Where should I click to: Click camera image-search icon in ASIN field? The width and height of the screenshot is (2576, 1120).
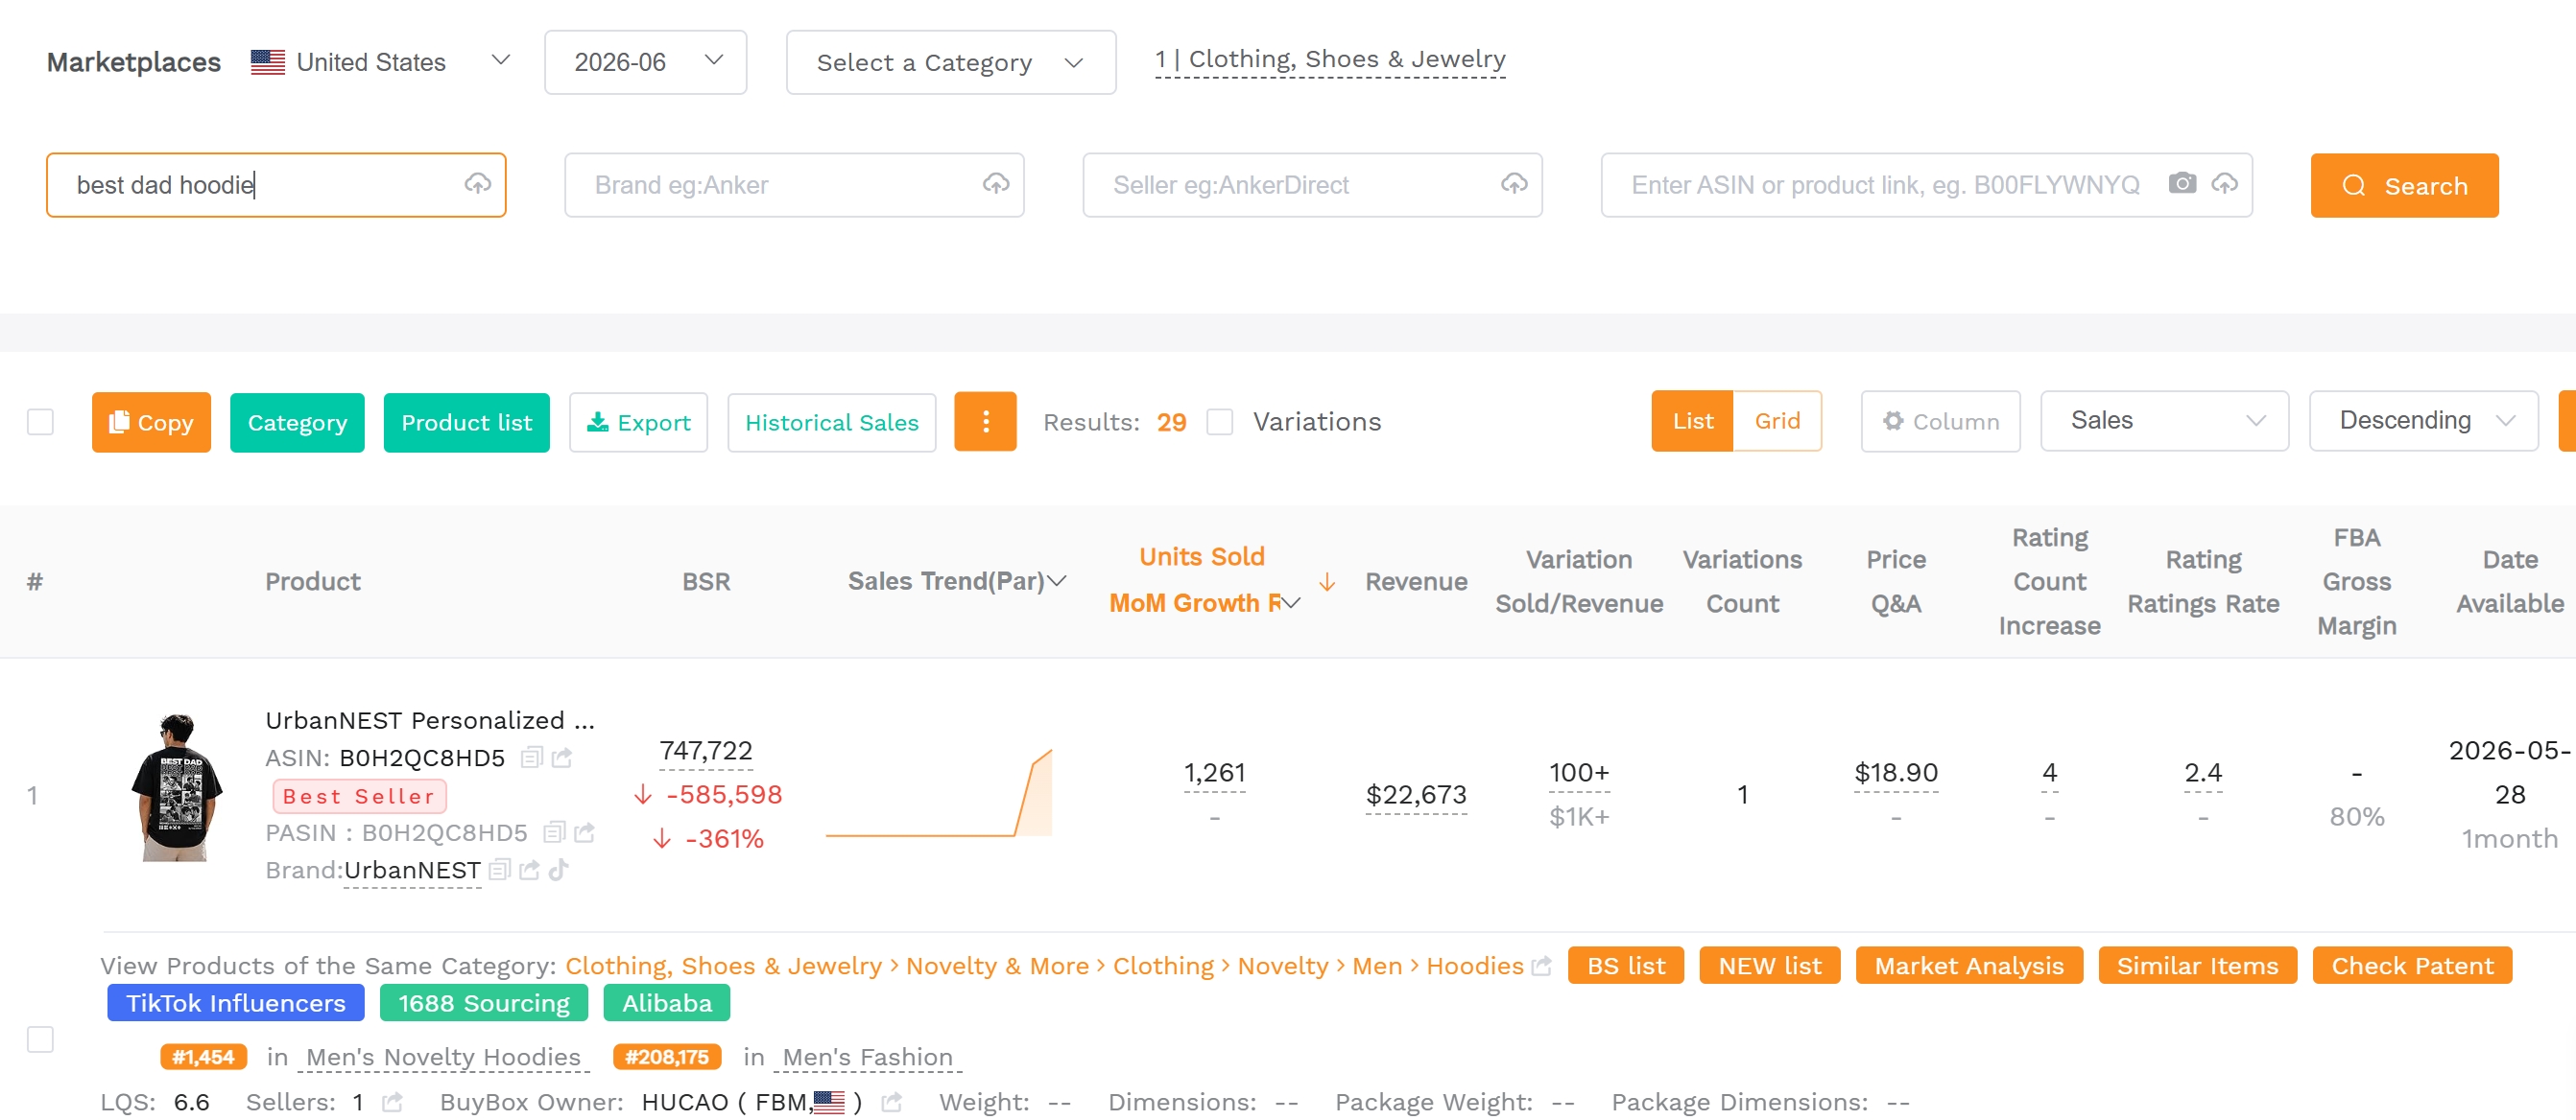(2182, 184)
